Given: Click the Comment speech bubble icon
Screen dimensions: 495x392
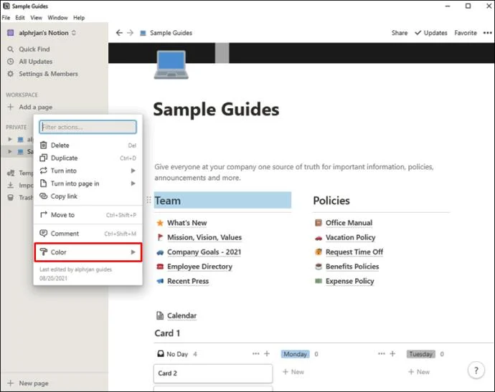Looking at the screenshot, I should coord(44,234).
